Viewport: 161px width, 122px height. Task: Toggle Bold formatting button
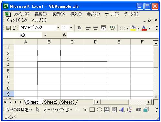click(79, 28)
